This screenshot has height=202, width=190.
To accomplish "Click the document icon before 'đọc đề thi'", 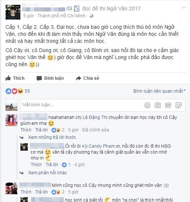I will click(77, 8).
